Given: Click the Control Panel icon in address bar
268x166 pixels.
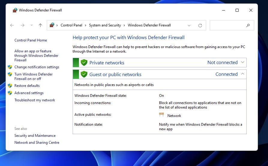Looking at the screenshot, I should click(52, 25).
